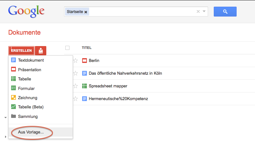Remove the Startseite filter chip
This screenshot has width=255, height=150.
(x=86, y=12)
